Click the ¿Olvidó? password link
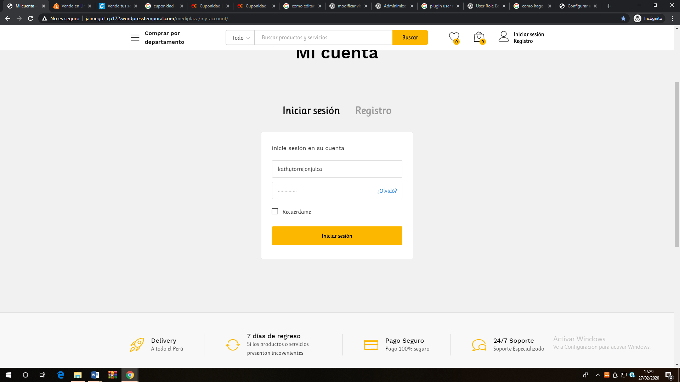This screenshot has height=382, width=680. (387, 191)
